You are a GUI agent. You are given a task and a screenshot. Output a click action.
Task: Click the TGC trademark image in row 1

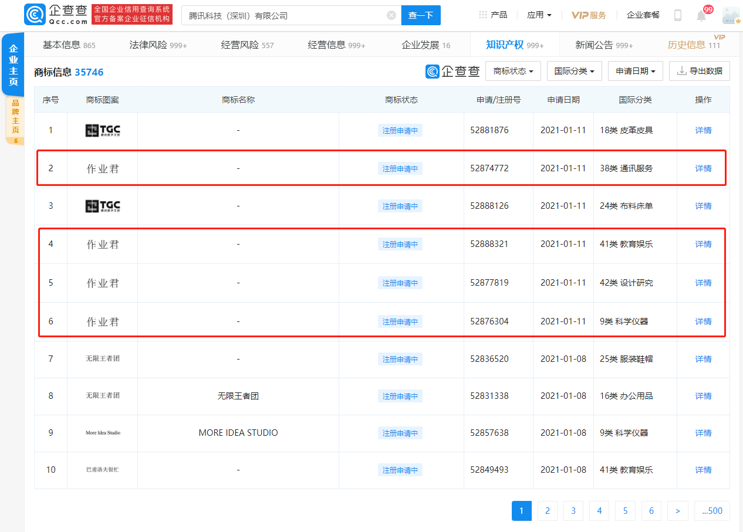103,130
